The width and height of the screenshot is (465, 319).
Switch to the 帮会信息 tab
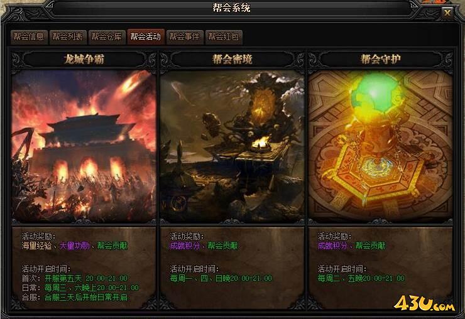(x=29, y=37)
